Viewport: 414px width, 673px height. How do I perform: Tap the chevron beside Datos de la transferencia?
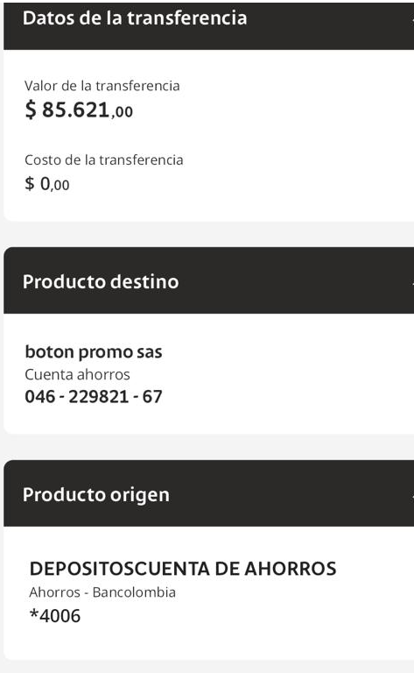pos(412,18)
